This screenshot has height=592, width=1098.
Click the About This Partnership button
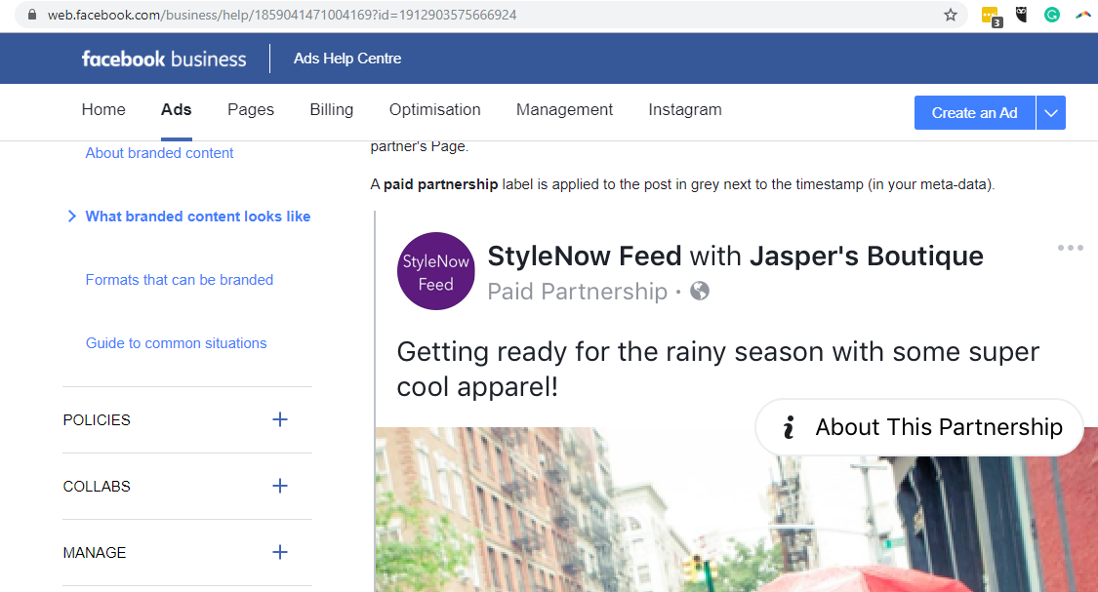coord(919,427)
